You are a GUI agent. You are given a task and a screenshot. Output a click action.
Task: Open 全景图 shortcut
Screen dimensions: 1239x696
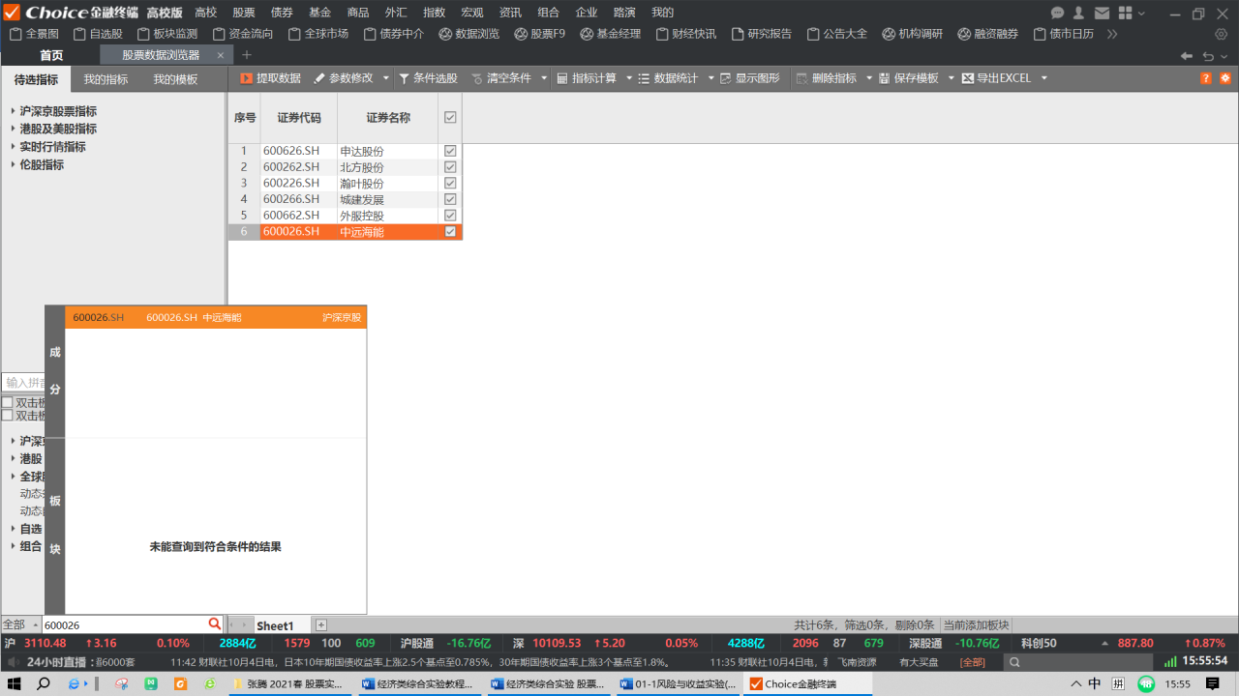(34, 34)
